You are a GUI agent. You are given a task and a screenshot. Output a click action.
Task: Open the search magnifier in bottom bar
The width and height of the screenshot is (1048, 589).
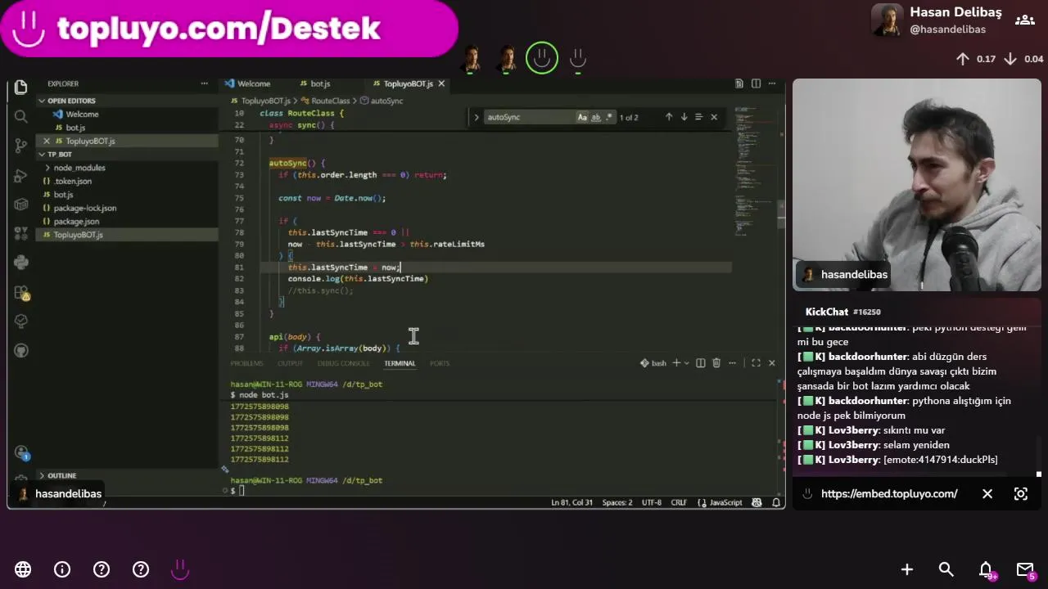946,569
